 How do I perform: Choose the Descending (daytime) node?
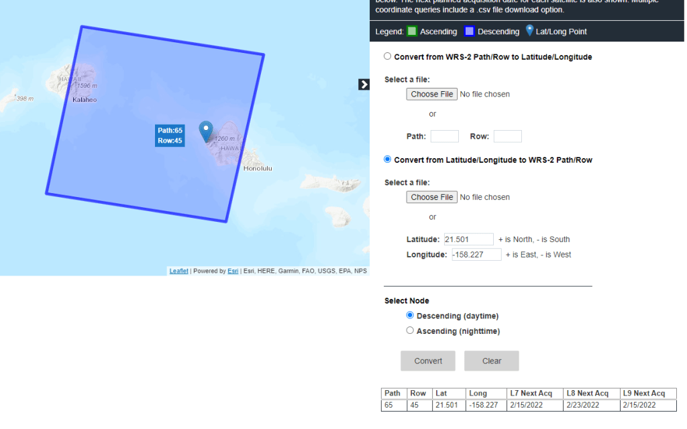[x=410, y=316]
